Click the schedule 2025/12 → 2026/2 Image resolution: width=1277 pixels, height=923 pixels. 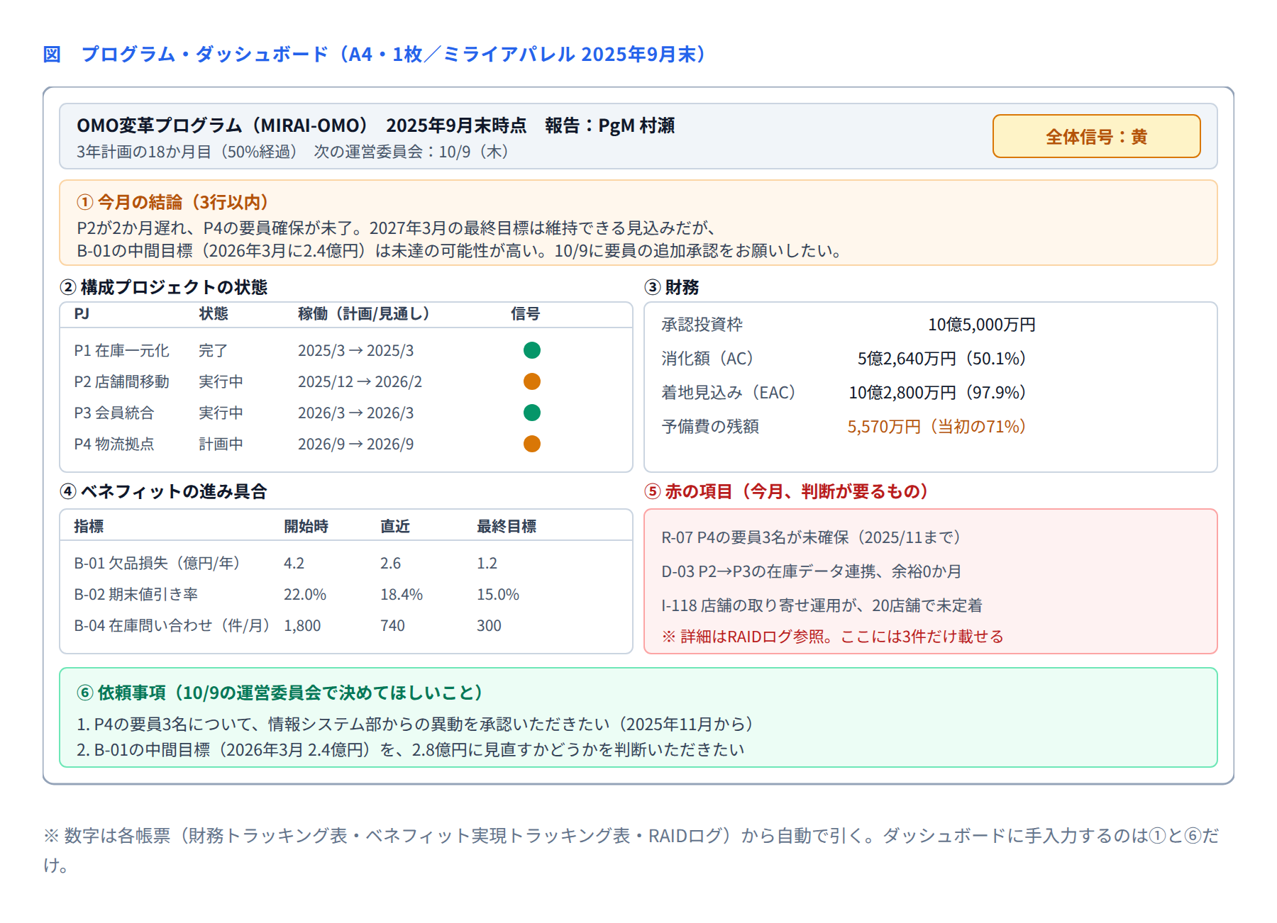click(360, 381)
